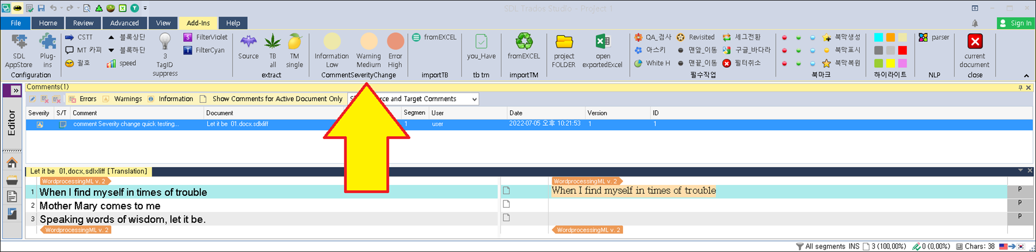1036x252 pixels.
Task: Apply the FilterViolet filter
Action: (205, 37)
